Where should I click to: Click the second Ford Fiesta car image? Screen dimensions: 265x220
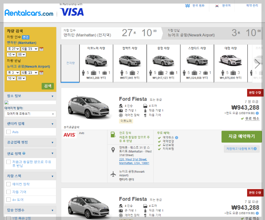coord(89,207)
